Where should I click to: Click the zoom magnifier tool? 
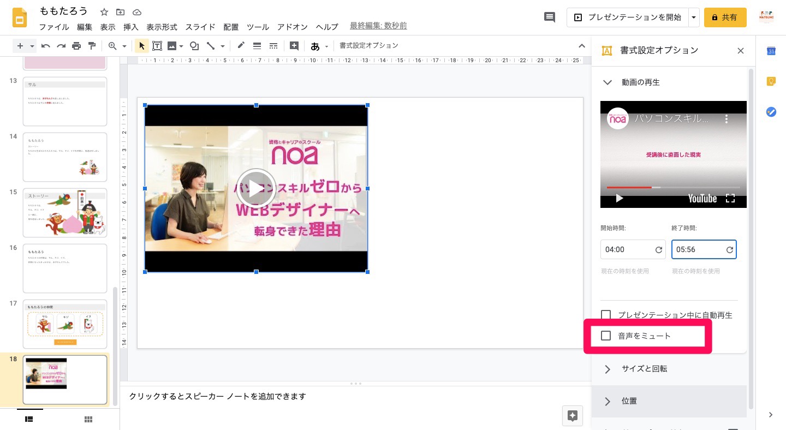112,46
